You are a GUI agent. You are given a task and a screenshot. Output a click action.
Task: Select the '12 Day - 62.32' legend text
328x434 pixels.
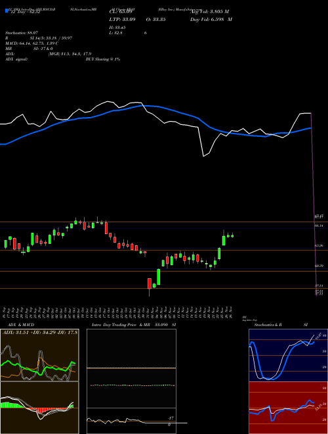[x=24, y=12]
